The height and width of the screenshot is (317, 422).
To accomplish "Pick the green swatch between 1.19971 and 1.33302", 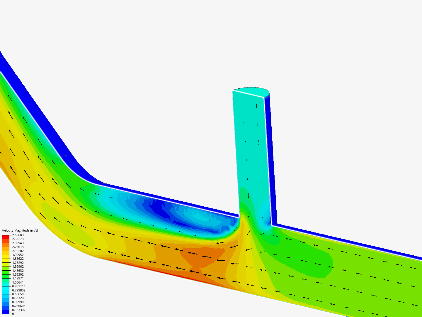I will 6,276.
